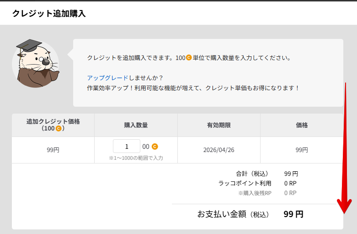This screenshot has height=234, width=357.
Task: Click the ラッコポイント利用 label
Action: click(x=245, y=183)
